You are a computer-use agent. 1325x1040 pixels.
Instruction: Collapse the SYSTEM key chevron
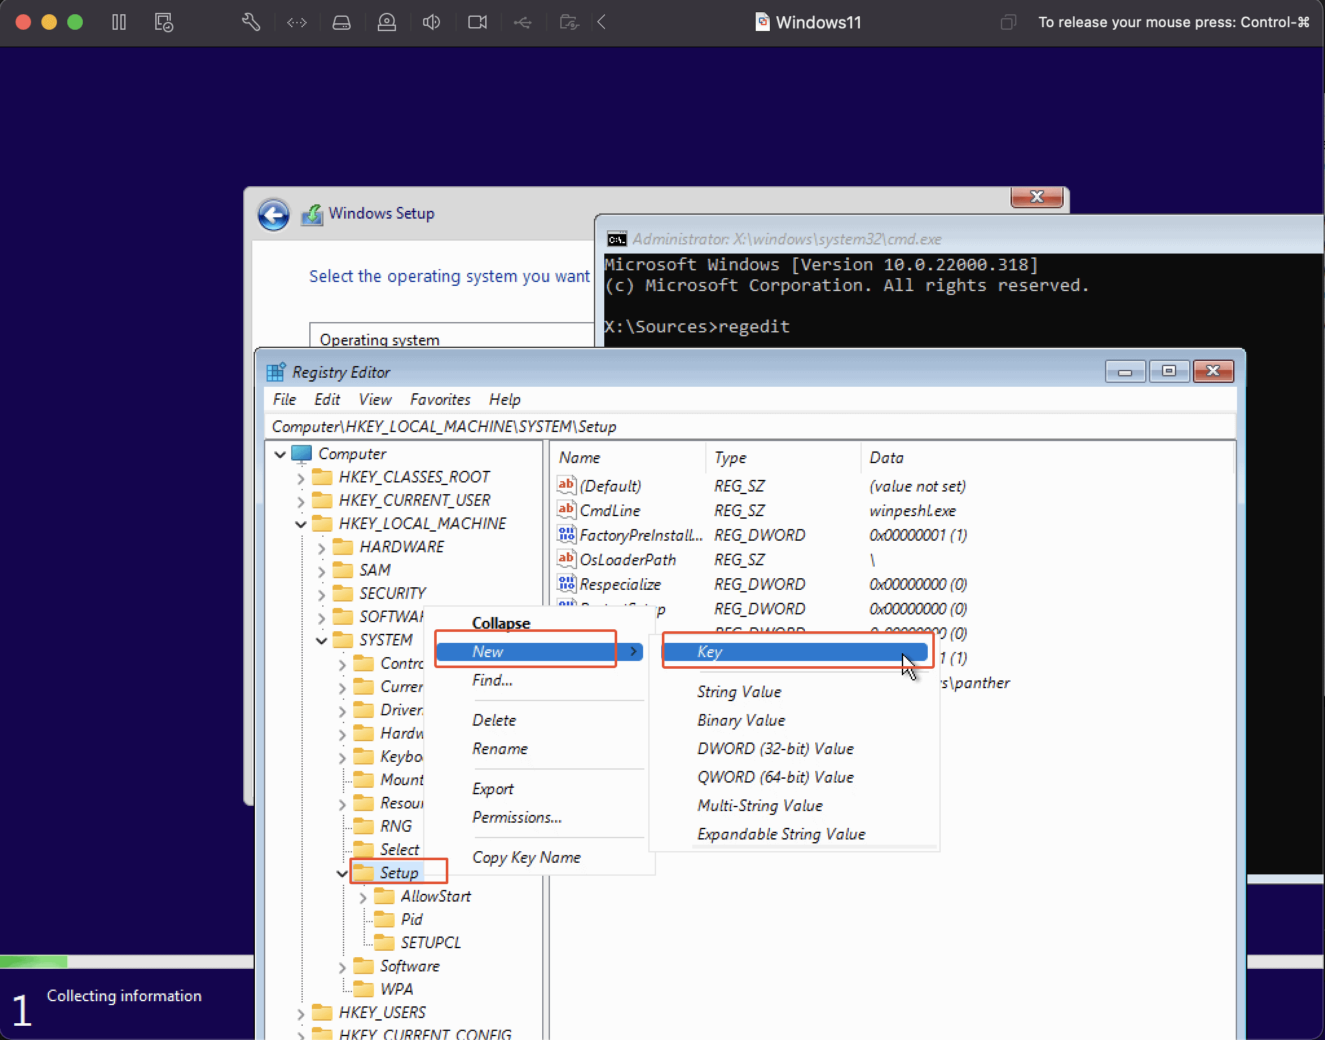[322, 641]
